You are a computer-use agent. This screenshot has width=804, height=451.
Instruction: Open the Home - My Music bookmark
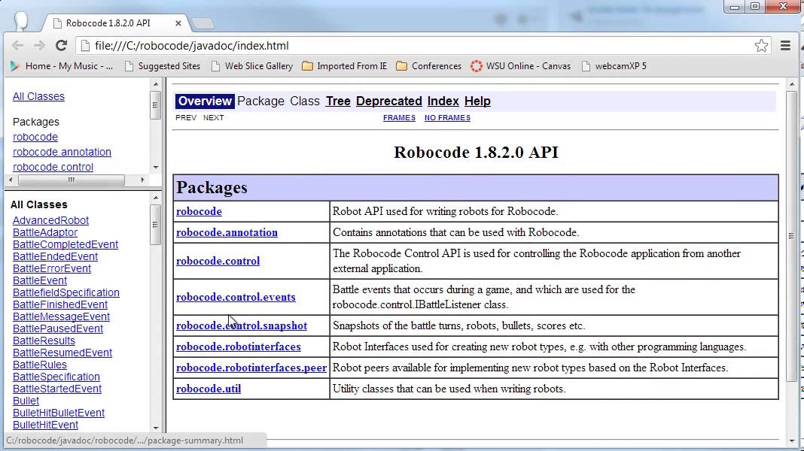pyautogui.click(x=62, y=66)
